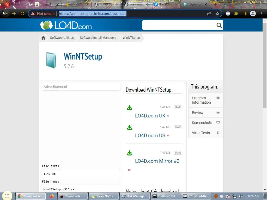Click the Not secure warning icon
The image size is (267, 200).
pos(33,14)
